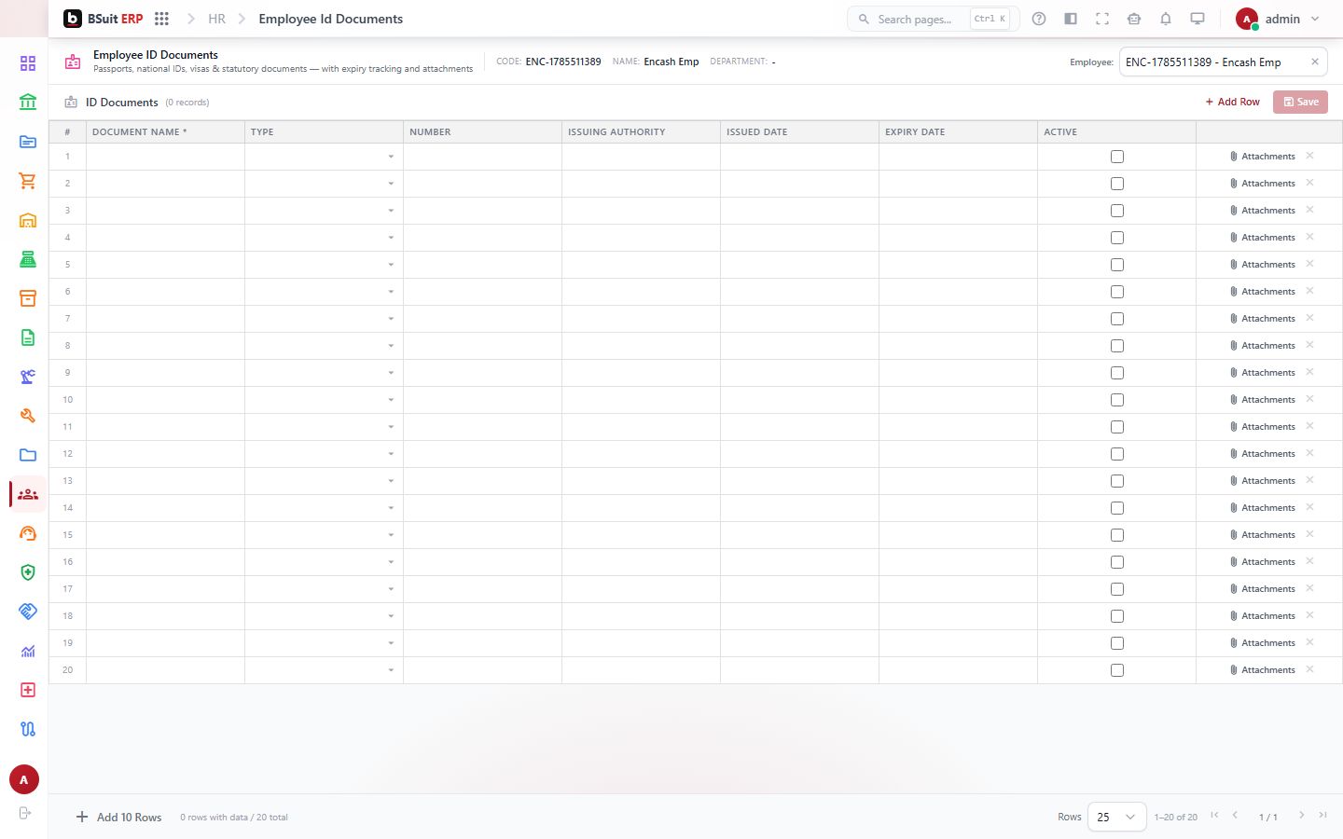Check the Active checkbox in row 1
The image size is (1343, 839).
1117,157
